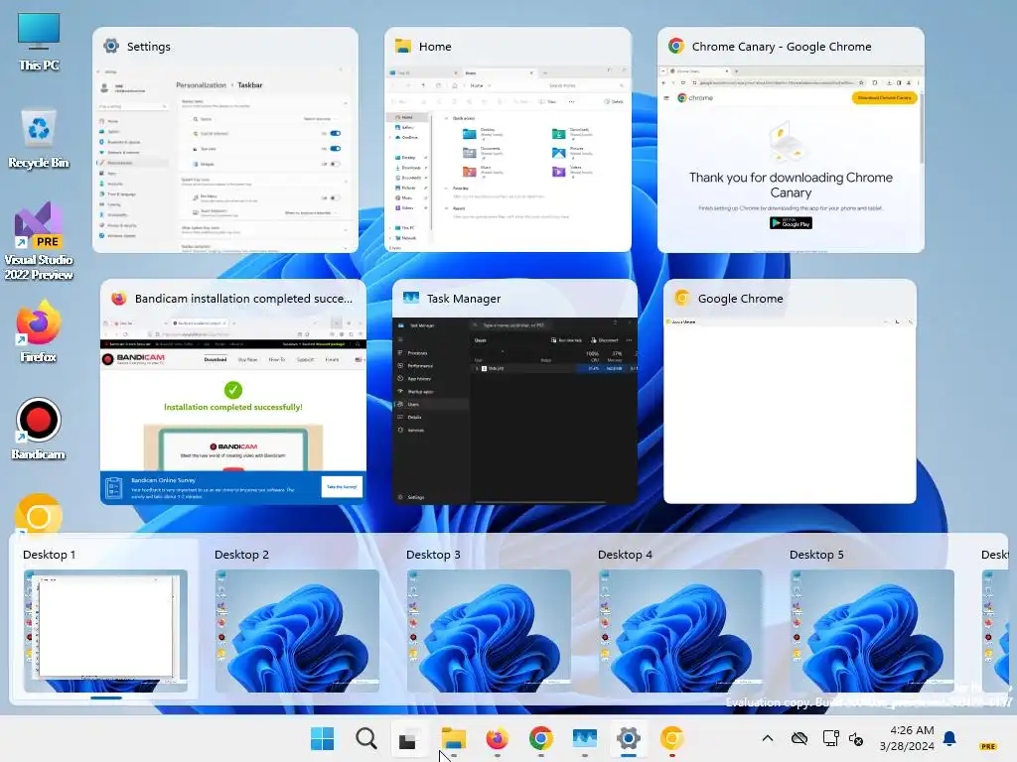The image size is (1017, 762).
Task: Open the Firefox desktop shortcut
Action: pos(39,331)
